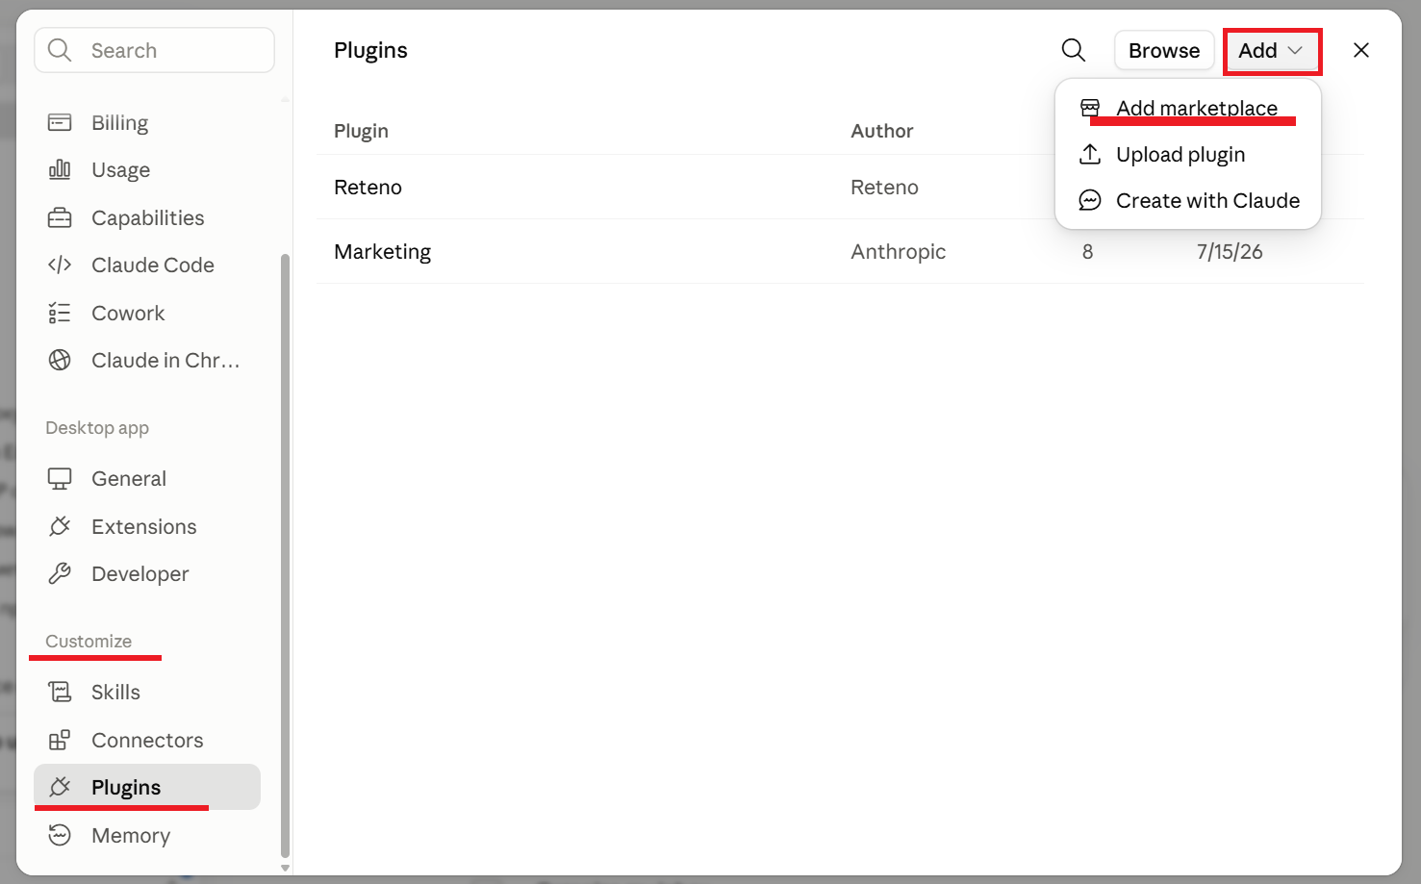Click the Usage bar chart icon

(60, 169)
